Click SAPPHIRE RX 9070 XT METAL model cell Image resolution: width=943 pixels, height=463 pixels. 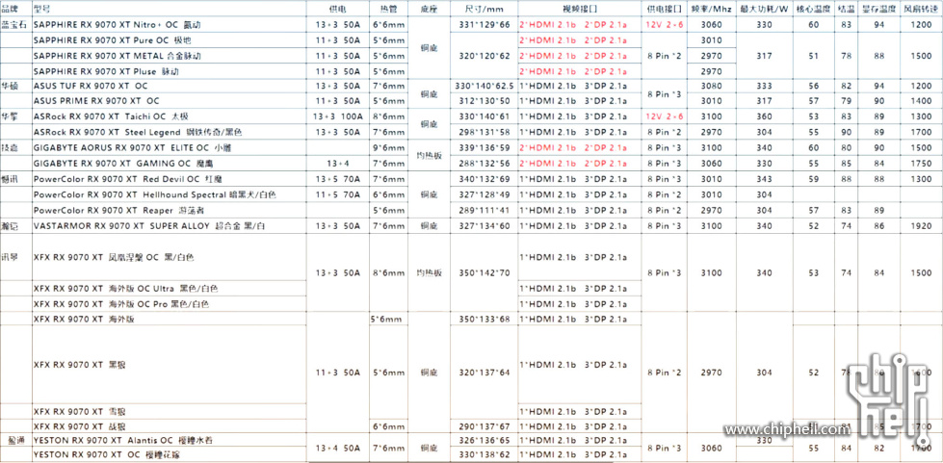pos(169,56)
